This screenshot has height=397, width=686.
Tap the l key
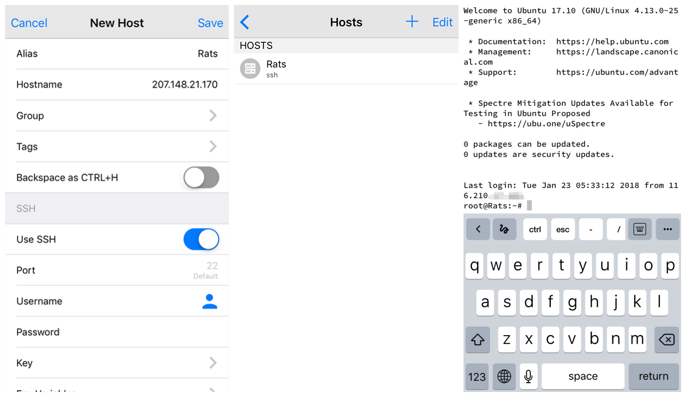(659, 303)
